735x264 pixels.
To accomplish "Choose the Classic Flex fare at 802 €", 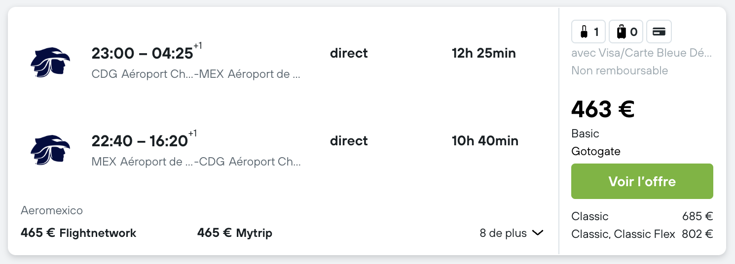I will pyautogui.click(x=642, y=234).
